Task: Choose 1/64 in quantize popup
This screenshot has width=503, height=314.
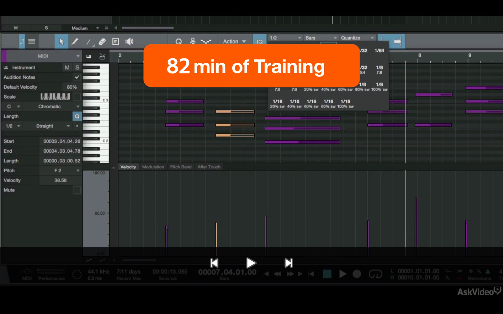Action: (379, 51)
